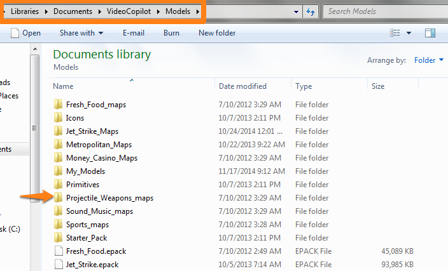Open the view options dropdown arrow
Viewport: 448px width, 271px height.
point(409,33)
